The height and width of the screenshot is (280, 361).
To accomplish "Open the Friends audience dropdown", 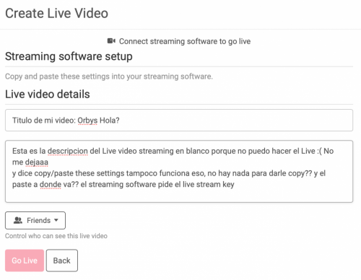I will [x=35, y=220].
